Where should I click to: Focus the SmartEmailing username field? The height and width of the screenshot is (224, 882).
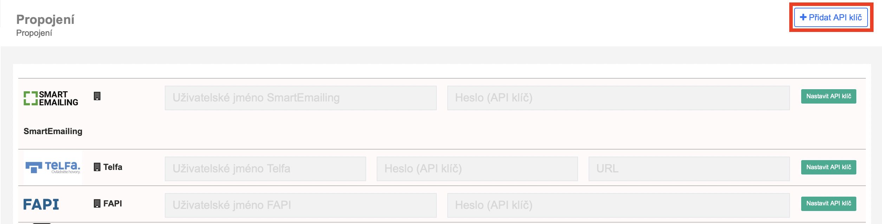click(x=300, y=98)
